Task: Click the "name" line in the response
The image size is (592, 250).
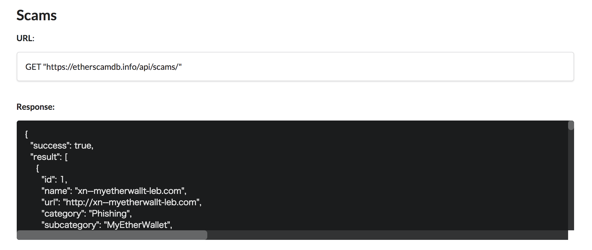Action: pyautogui.click(x=114, y=191)
